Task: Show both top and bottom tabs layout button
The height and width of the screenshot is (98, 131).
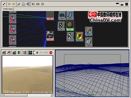Action: coord(127,4)
